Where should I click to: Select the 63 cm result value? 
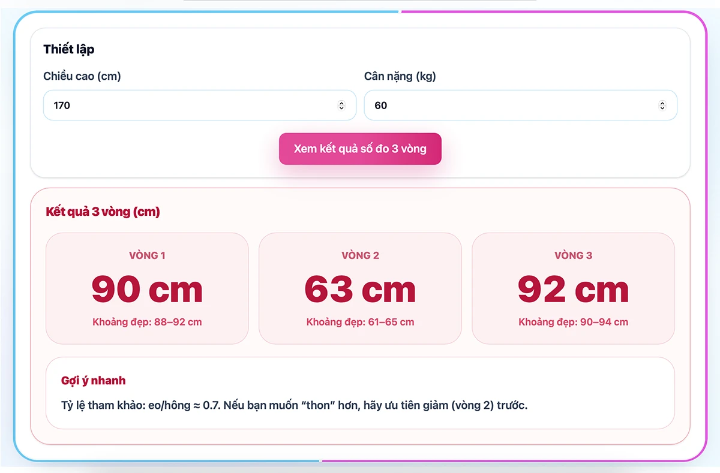360,290
